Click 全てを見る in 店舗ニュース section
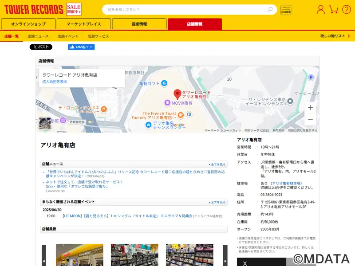Viewport: 355px width, 266px height. (217, 164)
